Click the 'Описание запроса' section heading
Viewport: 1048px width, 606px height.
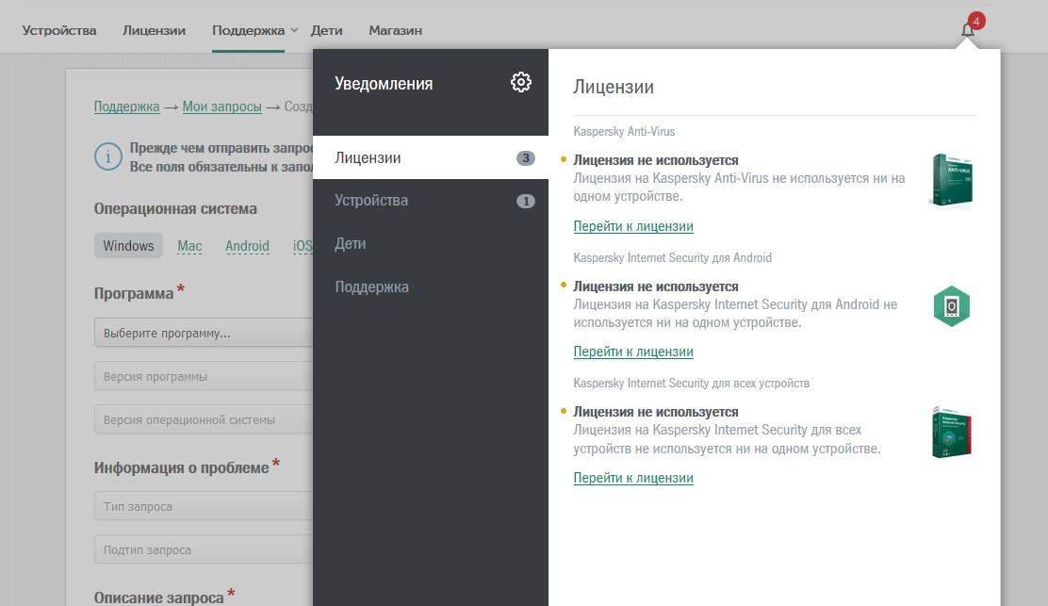[x=158, y=598]
